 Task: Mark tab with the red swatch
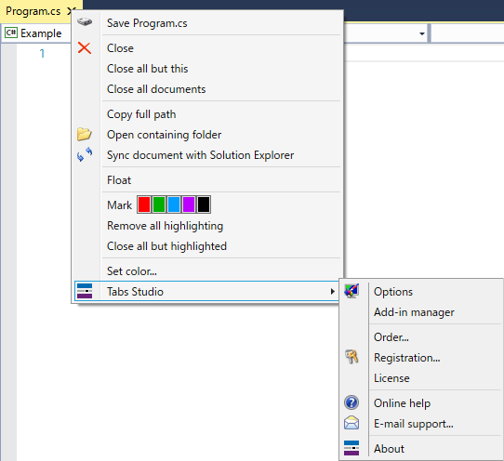click(144, 204)
